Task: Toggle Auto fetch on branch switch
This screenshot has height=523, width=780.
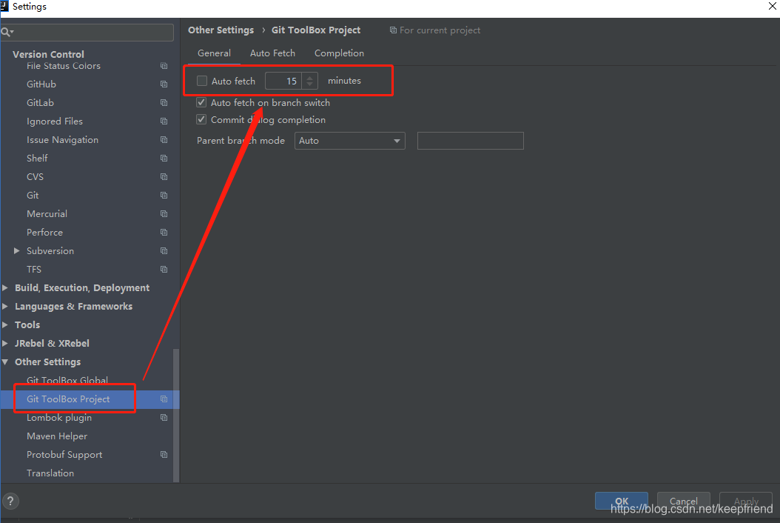Action: (201, 103)
